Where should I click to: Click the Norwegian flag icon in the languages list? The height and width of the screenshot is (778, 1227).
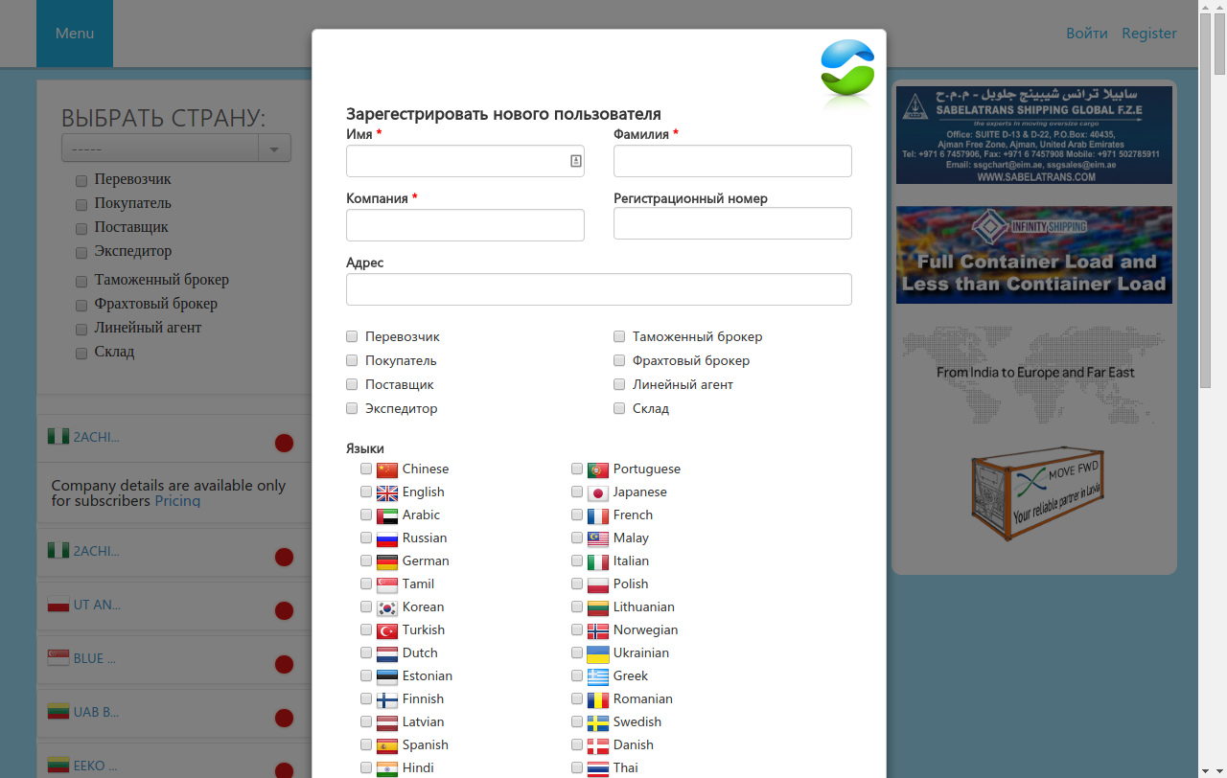tap(598, 629)
